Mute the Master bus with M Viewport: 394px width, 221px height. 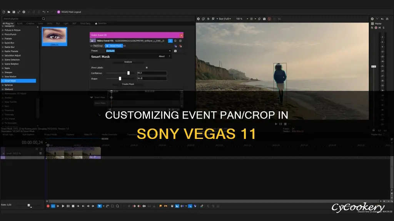[380, 28]
